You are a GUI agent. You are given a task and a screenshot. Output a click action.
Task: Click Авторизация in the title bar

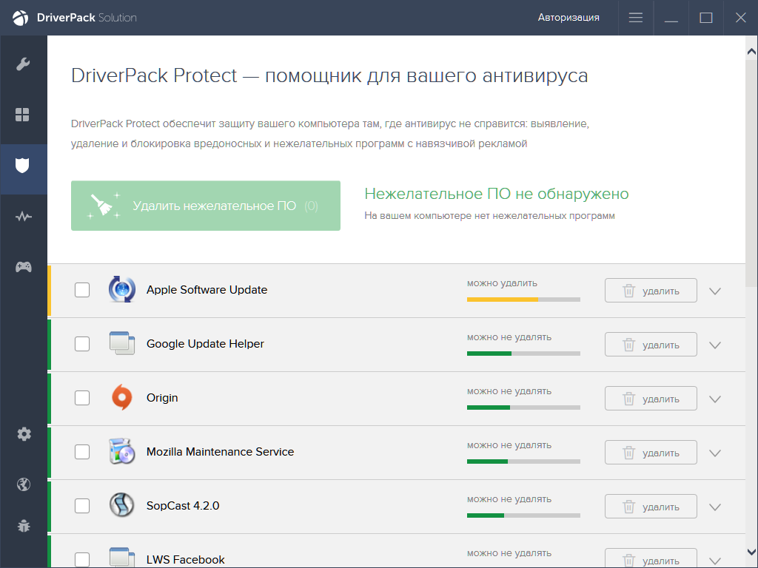point(568,18)
